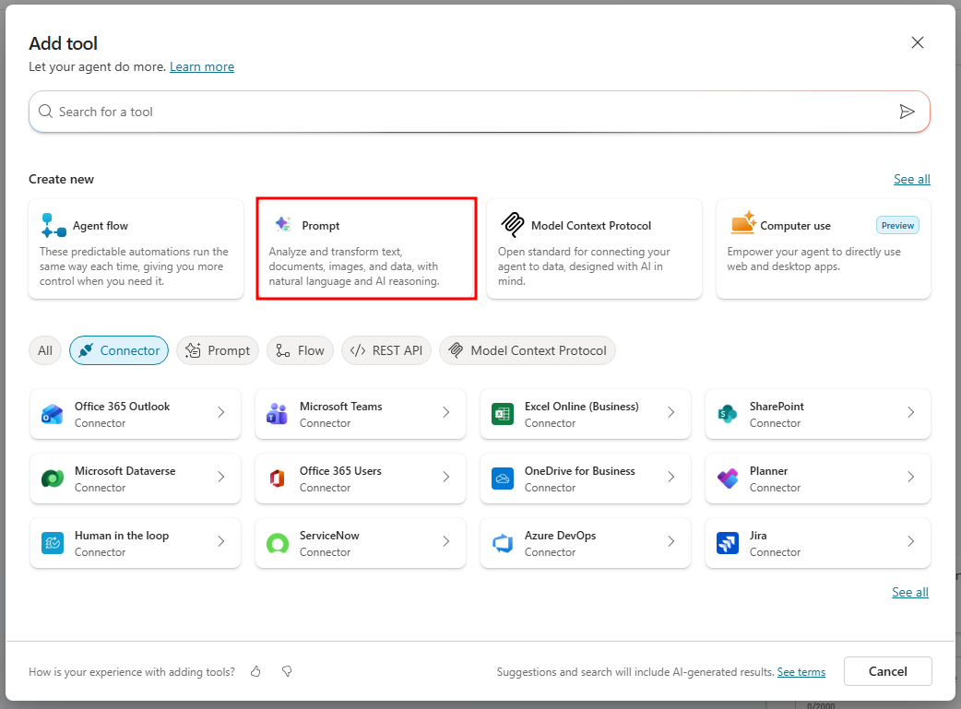Click the "Create new" heading
This screenshot has height=709, width=961.
click(x=61, y=179)
